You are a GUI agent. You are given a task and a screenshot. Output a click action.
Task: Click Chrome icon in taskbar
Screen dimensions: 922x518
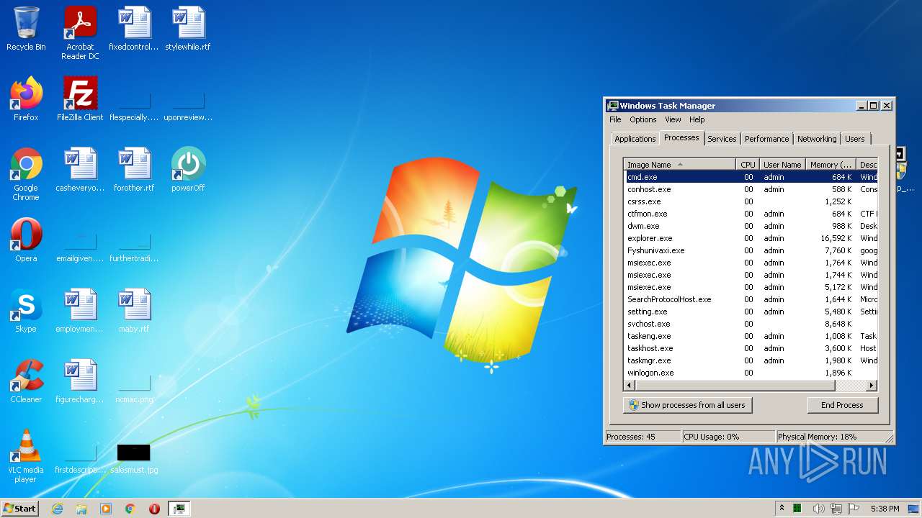(x=130, y=509)
